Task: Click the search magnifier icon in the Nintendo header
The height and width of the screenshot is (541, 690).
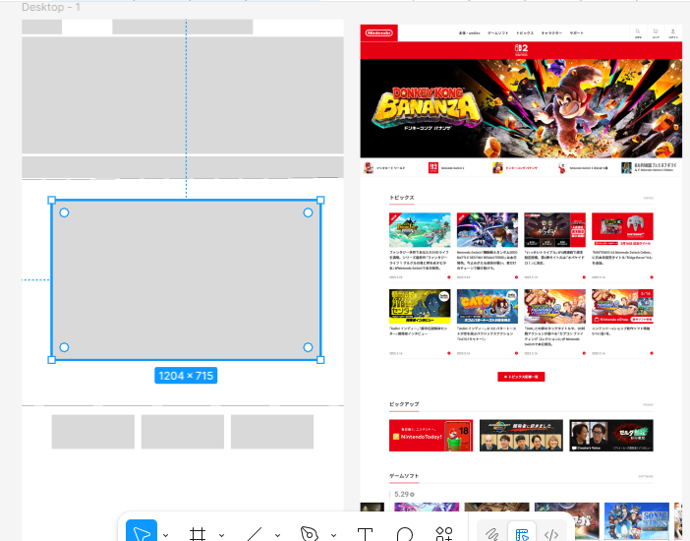Action: [x=638, y=33]
